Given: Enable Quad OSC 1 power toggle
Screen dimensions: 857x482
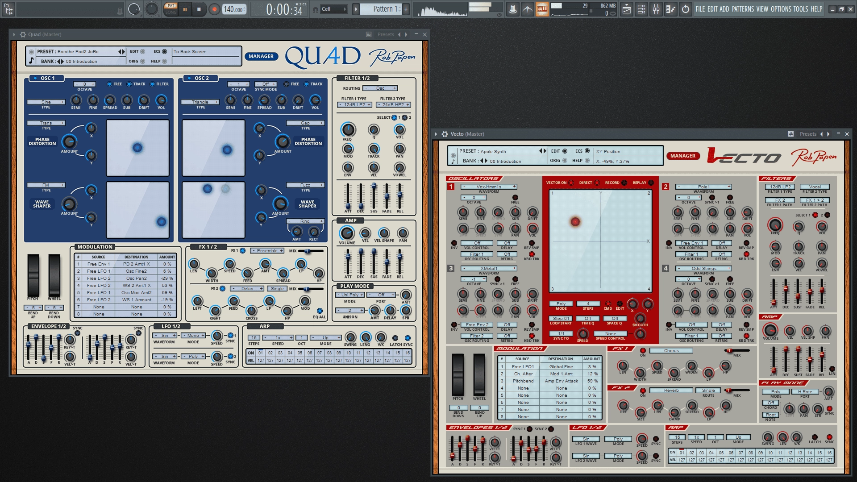Looking at the screenshot, I should point(35,78).
